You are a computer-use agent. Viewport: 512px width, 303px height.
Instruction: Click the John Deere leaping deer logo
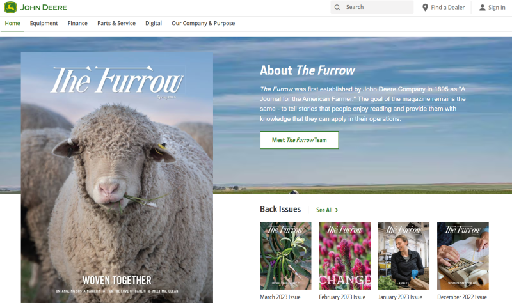click(10, 7)
